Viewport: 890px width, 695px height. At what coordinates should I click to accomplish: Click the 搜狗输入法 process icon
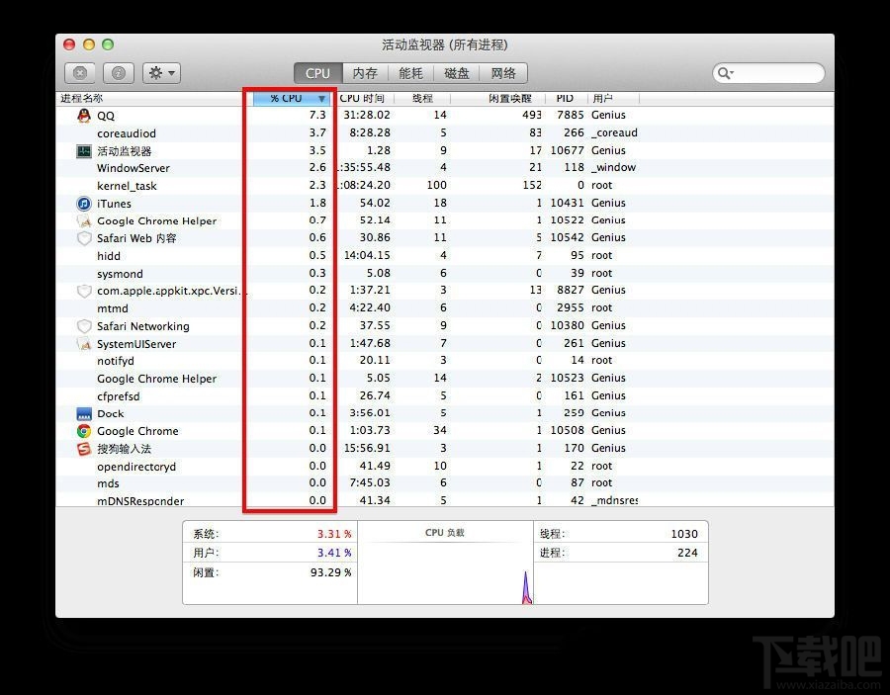(x=84, y=449)
